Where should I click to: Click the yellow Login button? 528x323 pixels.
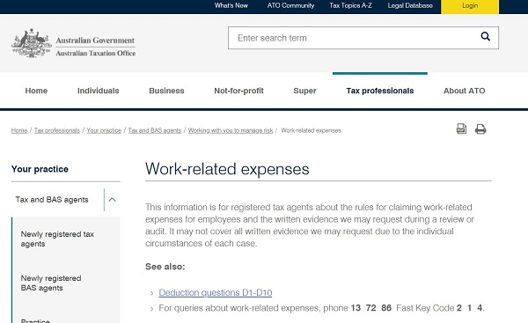point(470,6)
